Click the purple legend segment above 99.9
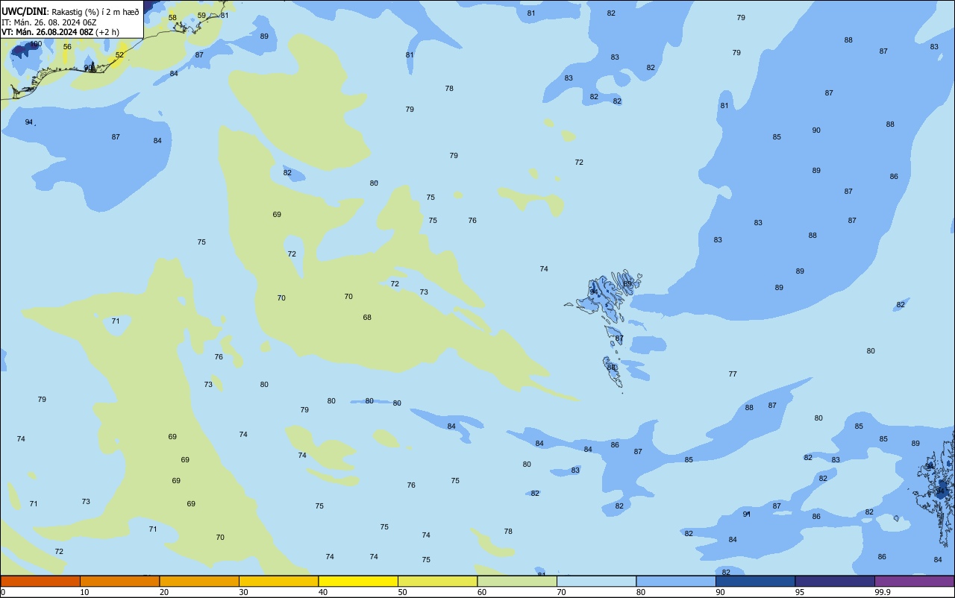 914,581
